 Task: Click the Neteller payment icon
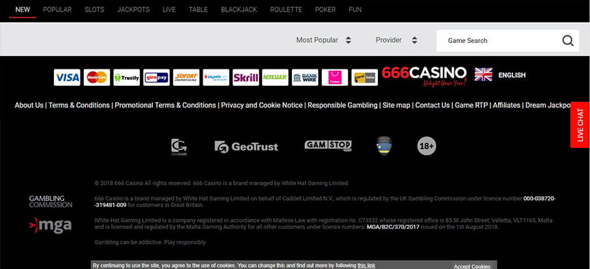[275, 78]
